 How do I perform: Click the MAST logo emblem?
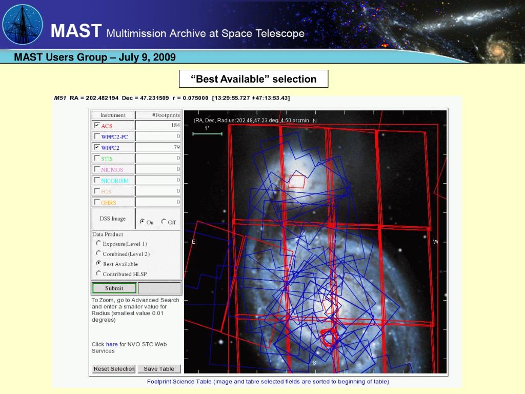(23, 25)
